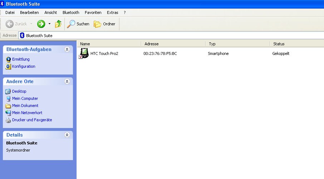Open the forward button history dropdown arrow
324x179 pixels.
(x=49, y=24)
